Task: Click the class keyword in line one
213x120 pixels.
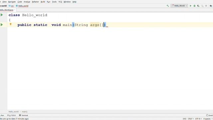Action: pyautogui.click(x=14, y=15)
